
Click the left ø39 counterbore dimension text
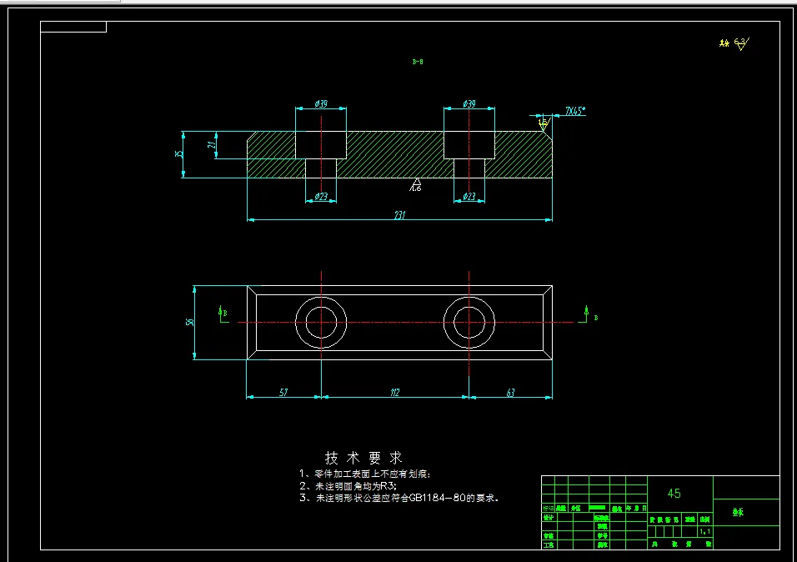[321, 103]
